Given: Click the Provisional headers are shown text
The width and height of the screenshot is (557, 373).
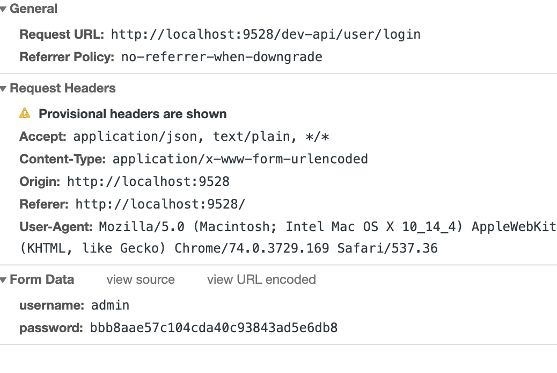Looking at the screenshot, I should coord(133,113).
